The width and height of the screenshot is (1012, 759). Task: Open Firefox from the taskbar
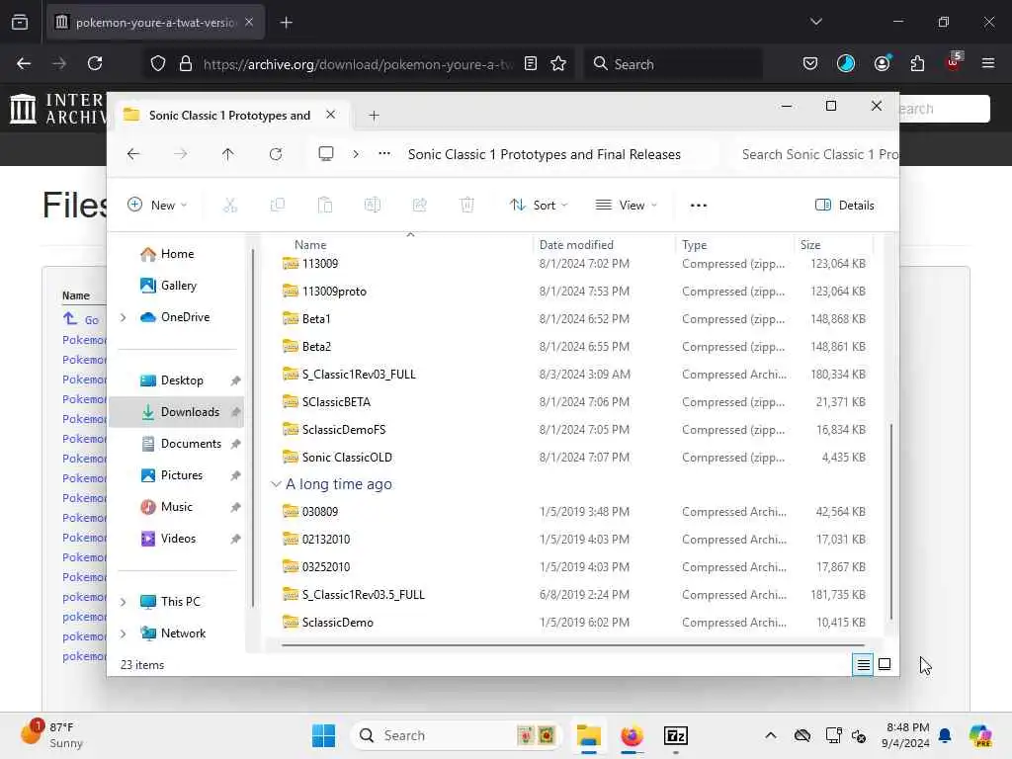click(632, 735)
